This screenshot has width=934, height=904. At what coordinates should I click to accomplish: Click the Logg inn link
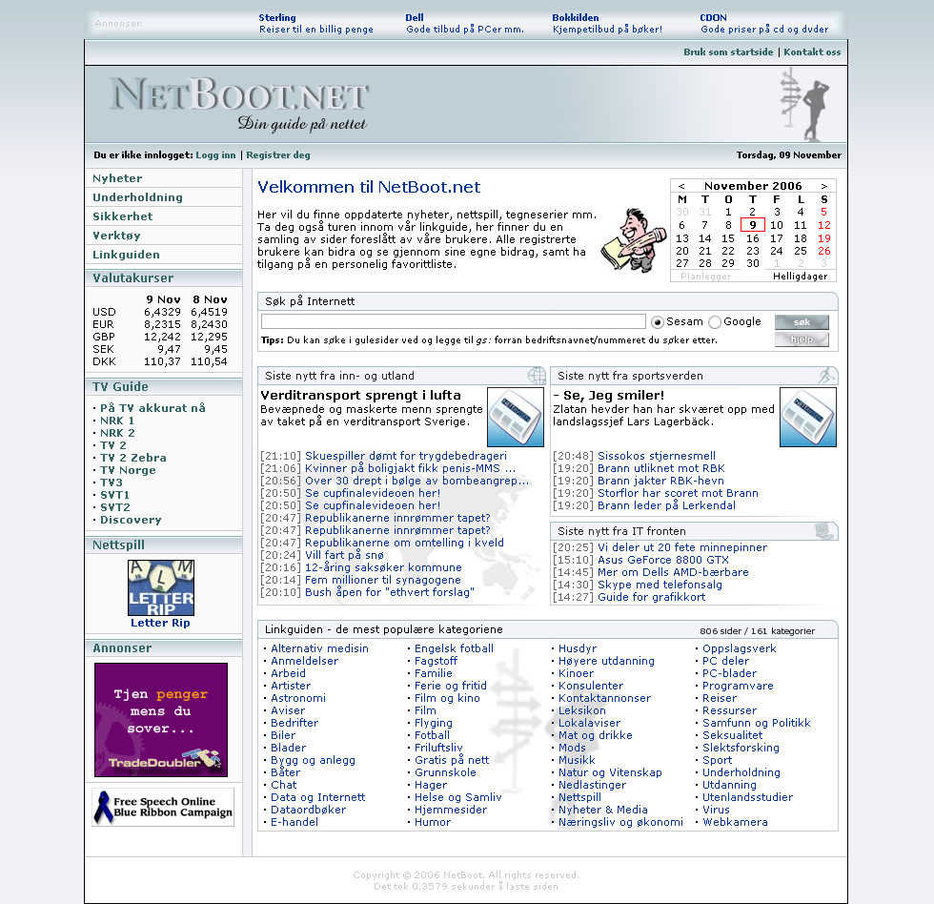(x=215, y=154)
